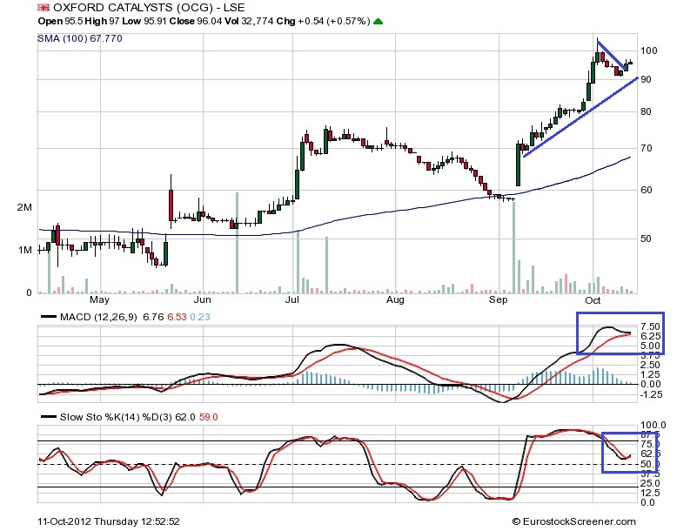This screenshot has width=677, height=531.
Task: Click the UK flag icon beside the title
Action: tap(44, 7)
